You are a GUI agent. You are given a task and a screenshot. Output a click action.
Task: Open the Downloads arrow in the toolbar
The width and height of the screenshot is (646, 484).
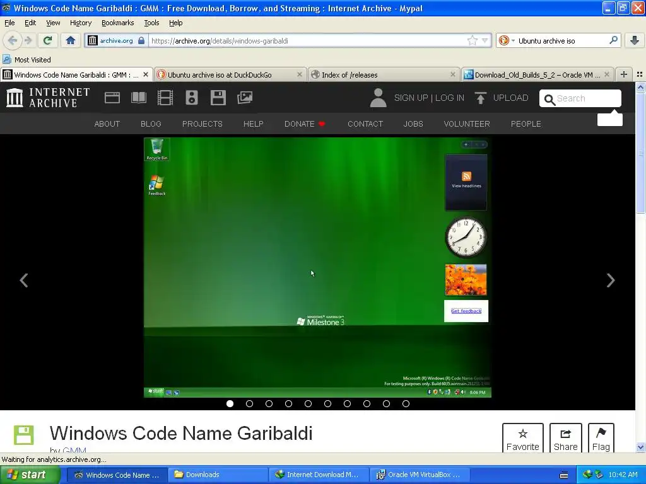coord(635,40)
